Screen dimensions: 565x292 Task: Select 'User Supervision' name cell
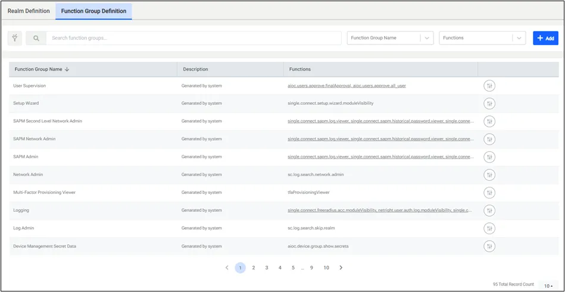click(x=29, y=86)
